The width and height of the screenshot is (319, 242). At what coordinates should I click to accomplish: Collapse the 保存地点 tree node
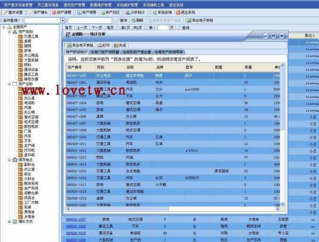pyautogui.click(x=9, y=160)
